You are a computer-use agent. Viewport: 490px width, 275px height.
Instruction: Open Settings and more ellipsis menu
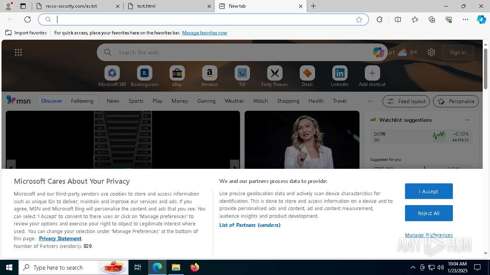pyautogui.click(x=465, y=19)
